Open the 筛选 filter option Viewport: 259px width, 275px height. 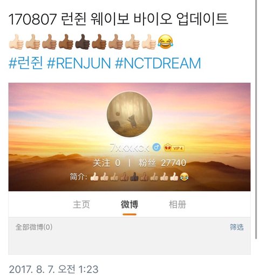(x=237, y=227)
